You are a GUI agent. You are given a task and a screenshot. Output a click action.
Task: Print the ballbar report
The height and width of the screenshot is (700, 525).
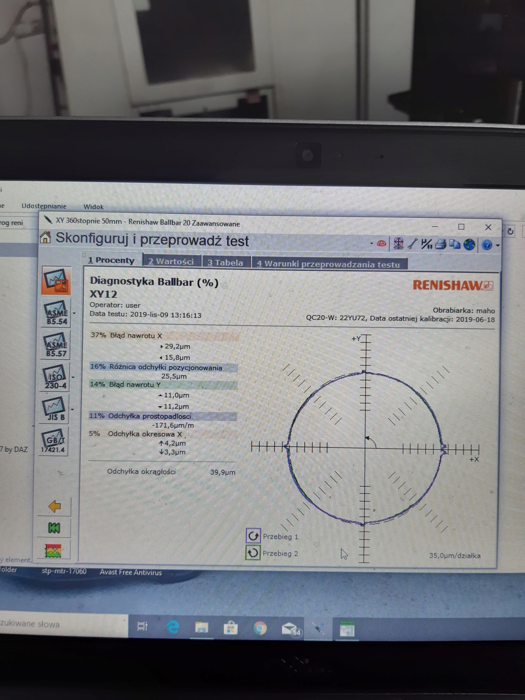coord(441,244)
